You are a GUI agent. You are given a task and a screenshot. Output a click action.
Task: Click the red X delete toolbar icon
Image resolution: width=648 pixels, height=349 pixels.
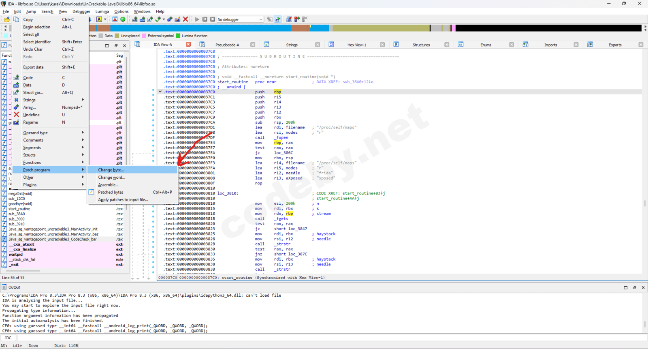pyautogui.click(x=185, y=19)
